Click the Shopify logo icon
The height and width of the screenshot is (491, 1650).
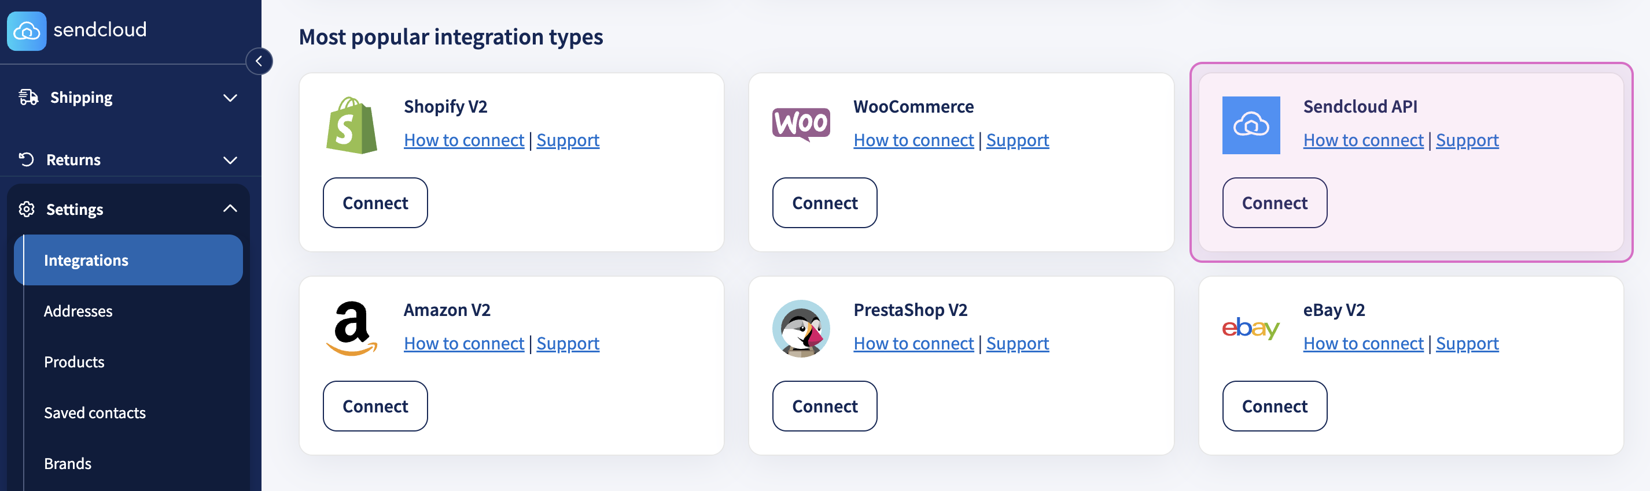[352, 125]
